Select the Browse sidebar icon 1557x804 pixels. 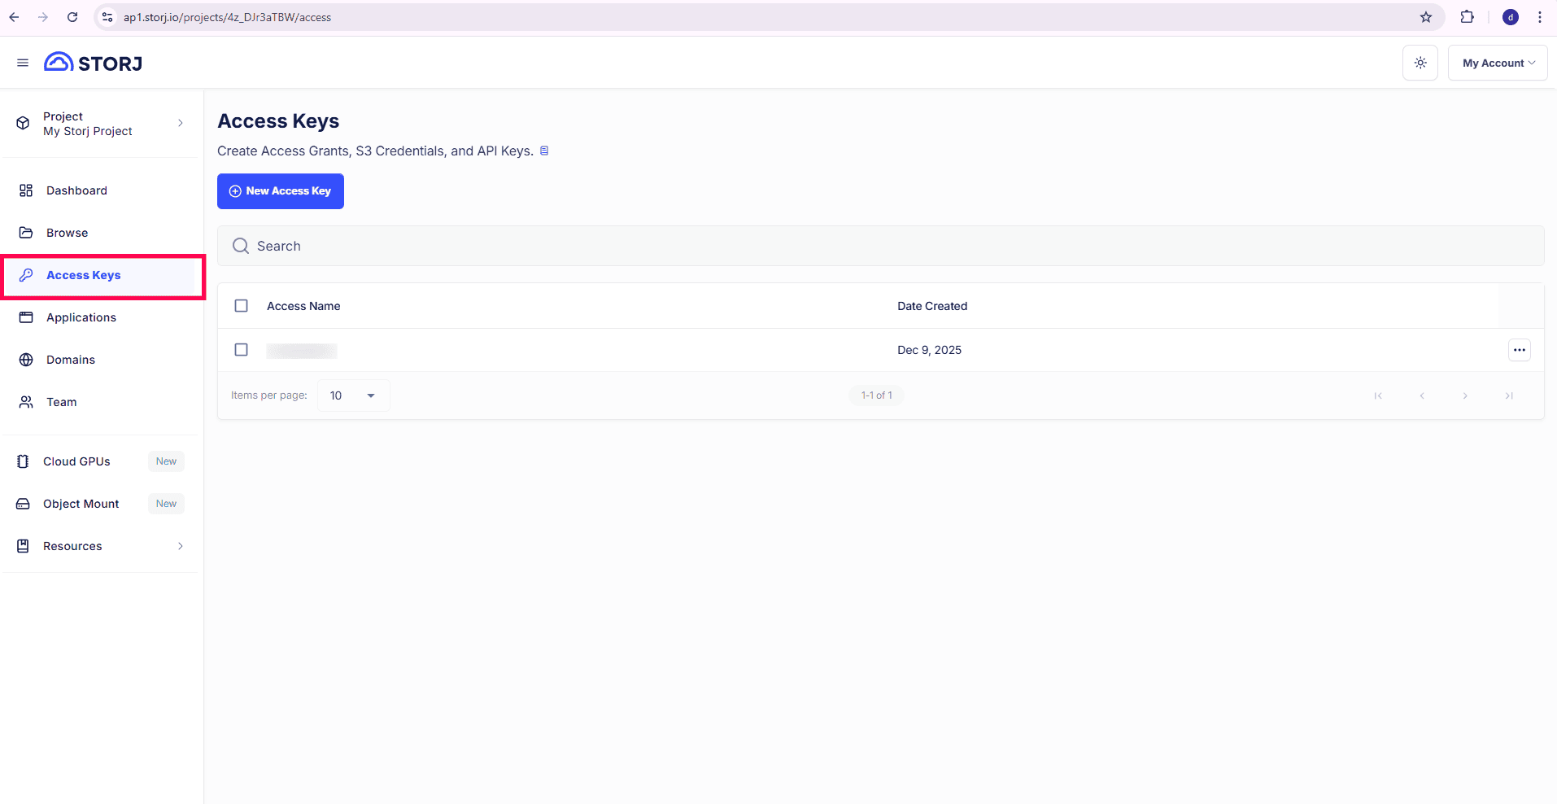click(x=26, y=232)
